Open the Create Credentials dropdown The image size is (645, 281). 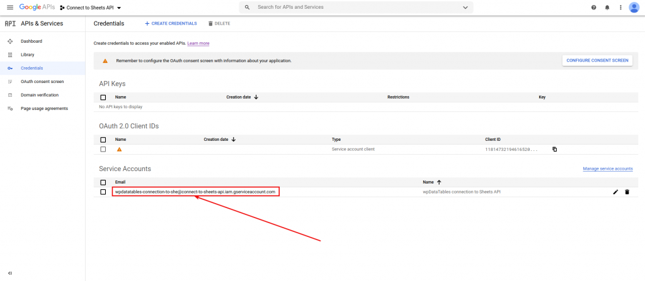click(171, 23)
